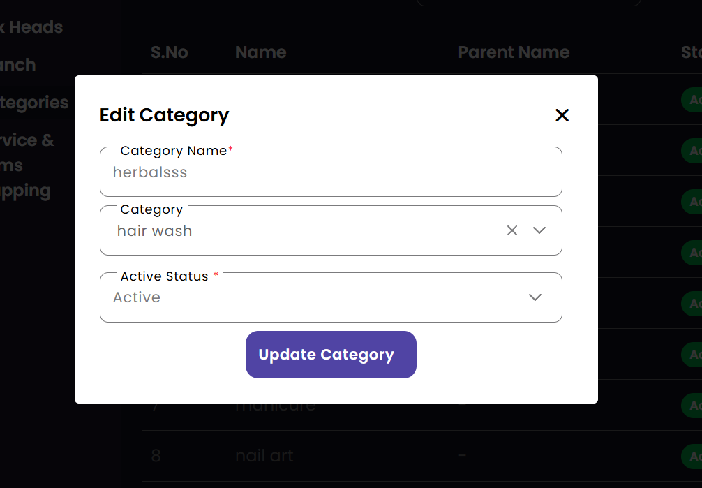Clear the selected "hair wash" category

click(x=512, y=230)
